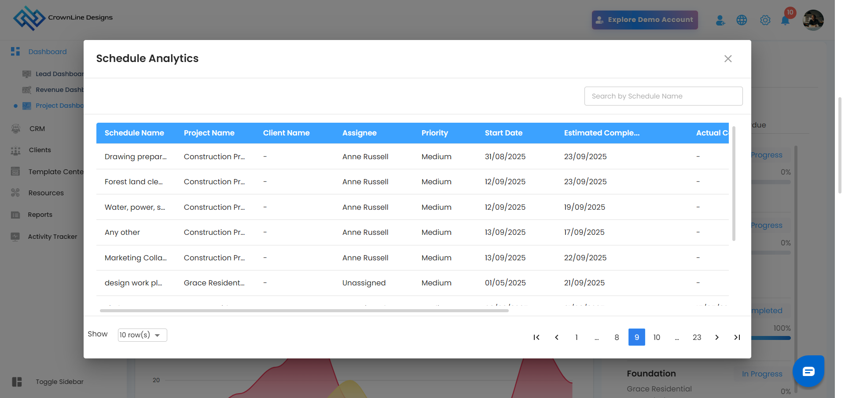
Task: Open Activity Tracker in the sidebar
Action: (x=53, y=237)
